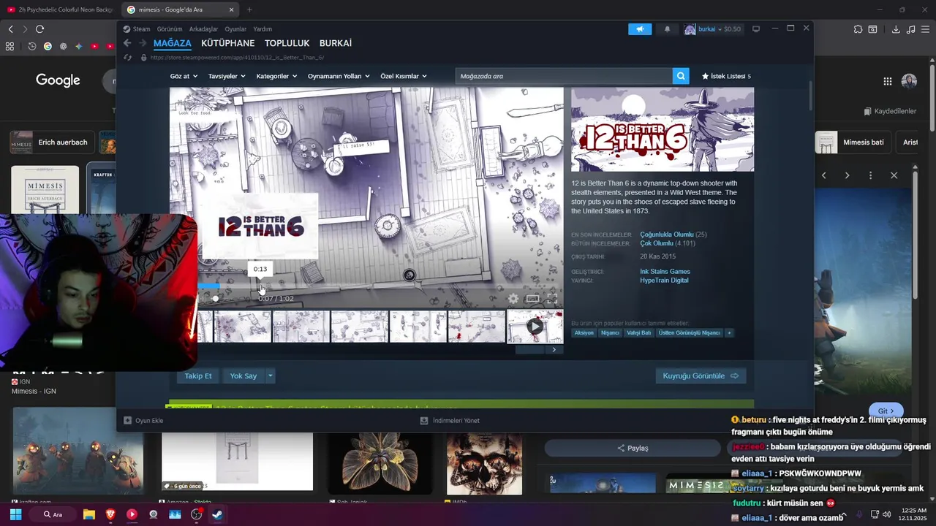The height and width of the screenshot is (526, 936).
Task: Toggle theater mode in trailer player
Action: coord(532,298)
